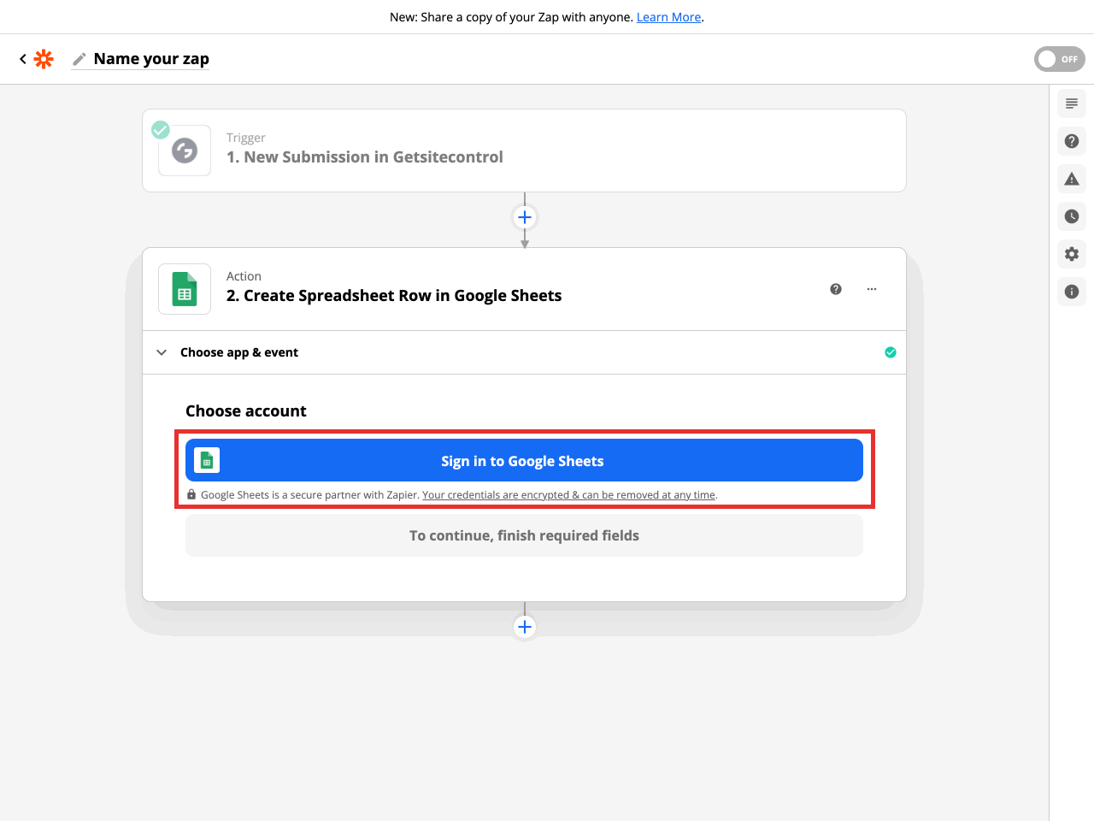The width and height of the screenshot is (1094, 821).
Task: Click the Zapier orange logo icon
Action: click(44, 59)
